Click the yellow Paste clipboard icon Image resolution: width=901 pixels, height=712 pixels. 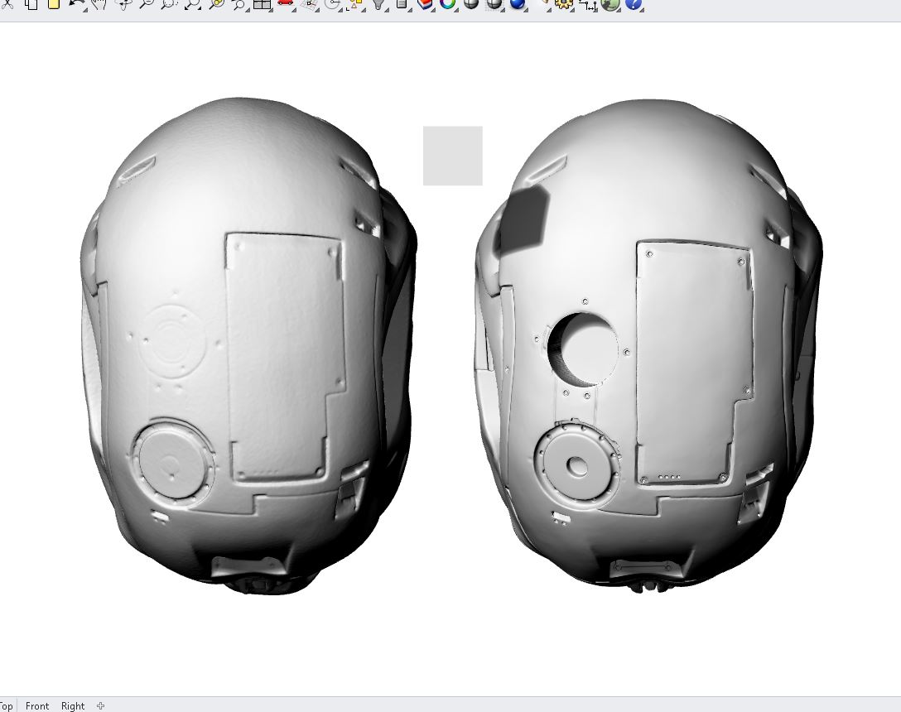54,4
